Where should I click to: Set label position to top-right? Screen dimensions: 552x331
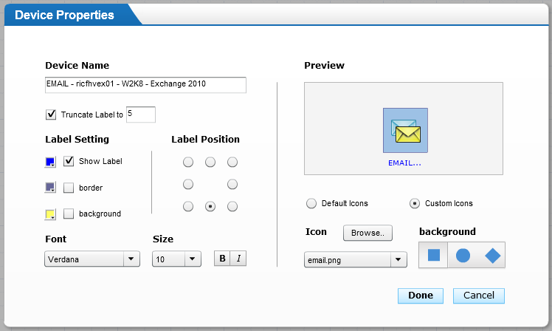coord(232,162)
